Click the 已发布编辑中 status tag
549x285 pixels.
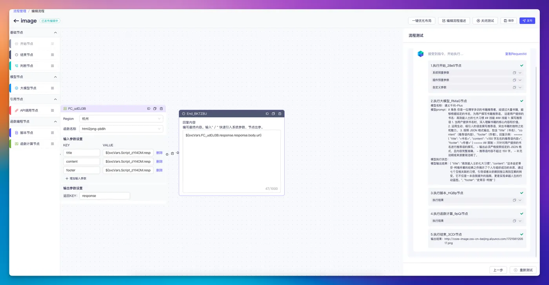point(50,21)
